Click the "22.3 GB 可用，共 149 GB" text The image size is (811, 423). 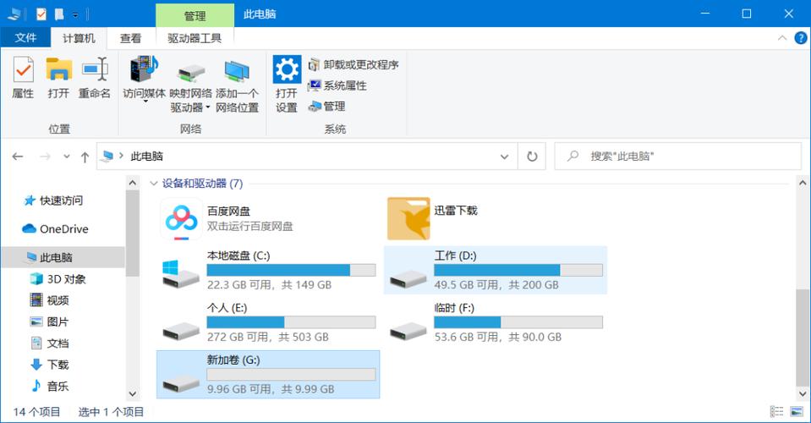[270, 285]
